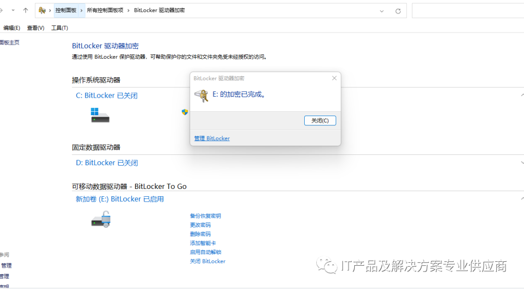Click 新加卷 (E:) BitLocker 已启用 entry
Screen dimensions: 524x289
pos(120,199)
